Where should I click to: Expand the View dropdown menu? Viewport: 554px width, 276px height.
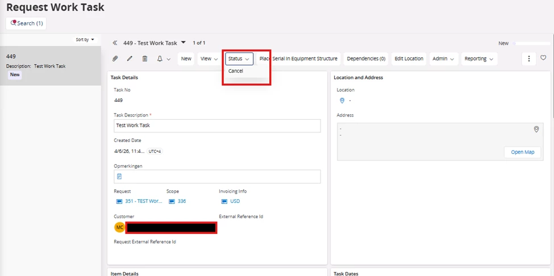click(209, 58)
